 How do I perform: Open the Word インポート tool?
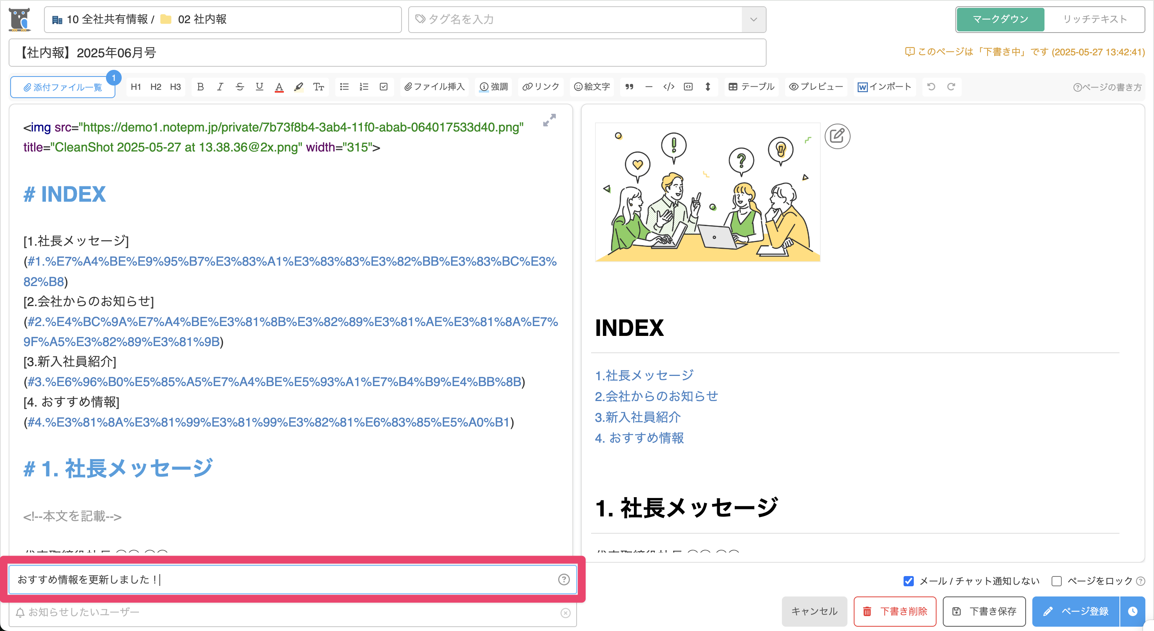[884, 87]
